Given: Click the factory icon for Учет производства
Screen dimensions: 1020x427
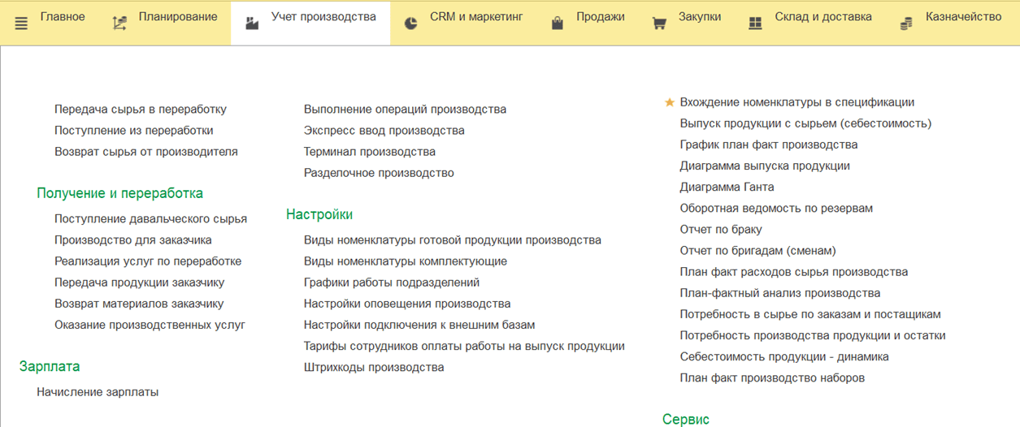Looking at the screenshot, I should [x=252, y=24].
